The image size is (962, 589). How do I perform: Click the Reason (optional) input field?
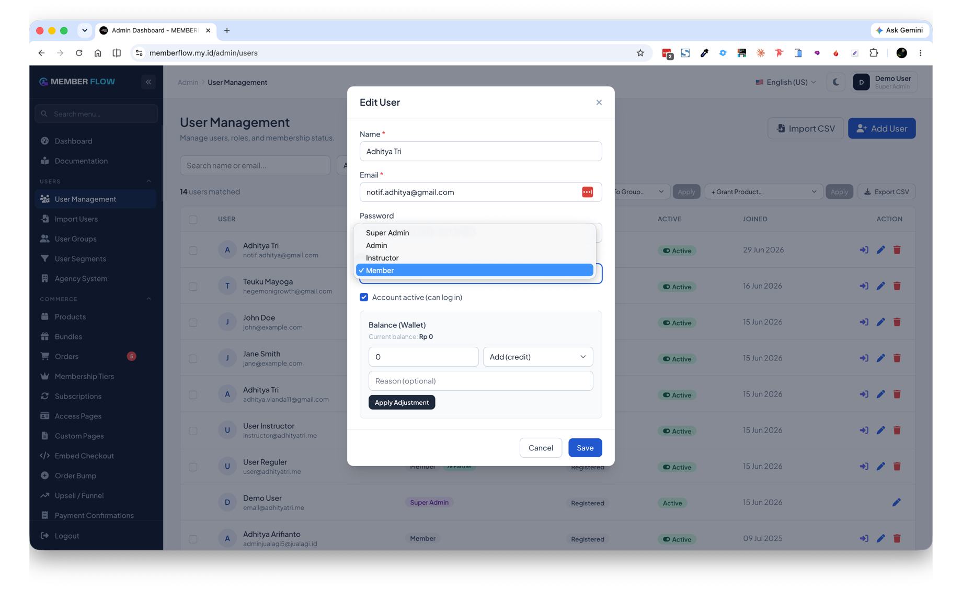480,381
